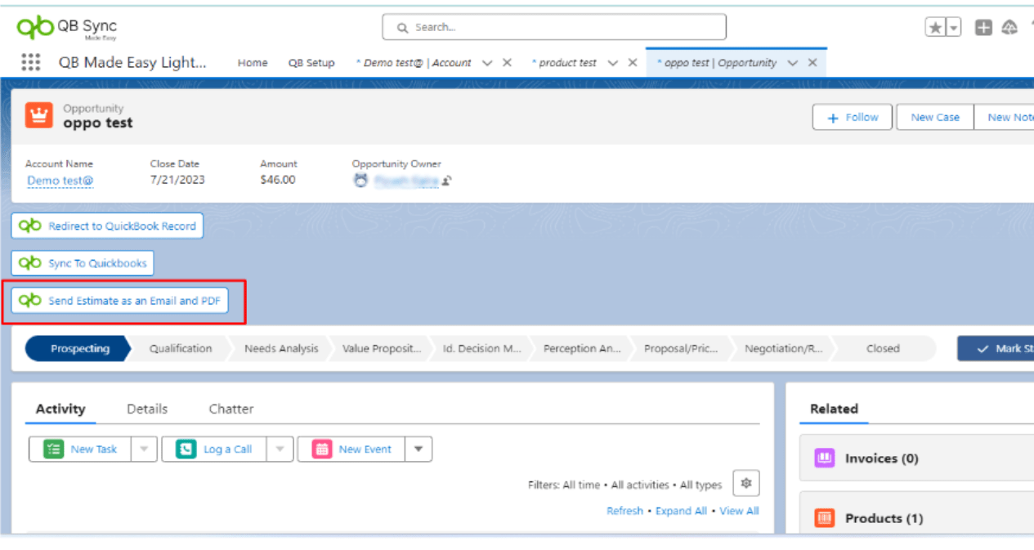Select the Qualification stage
The image size is (1034, 550).
coord(181,348)
